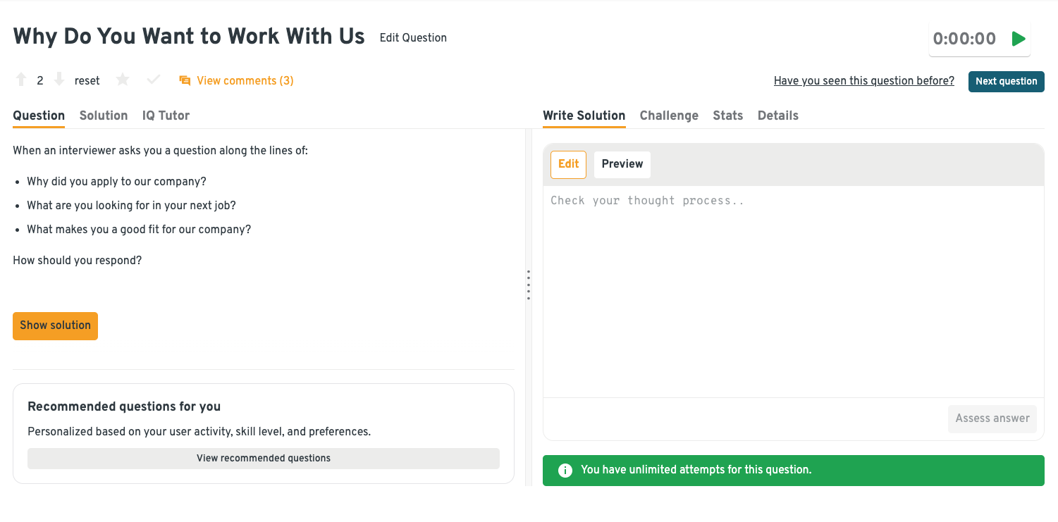Click the comments speech bubble icon
This screenshot has height=522, width=1058.
coord(185,81)
